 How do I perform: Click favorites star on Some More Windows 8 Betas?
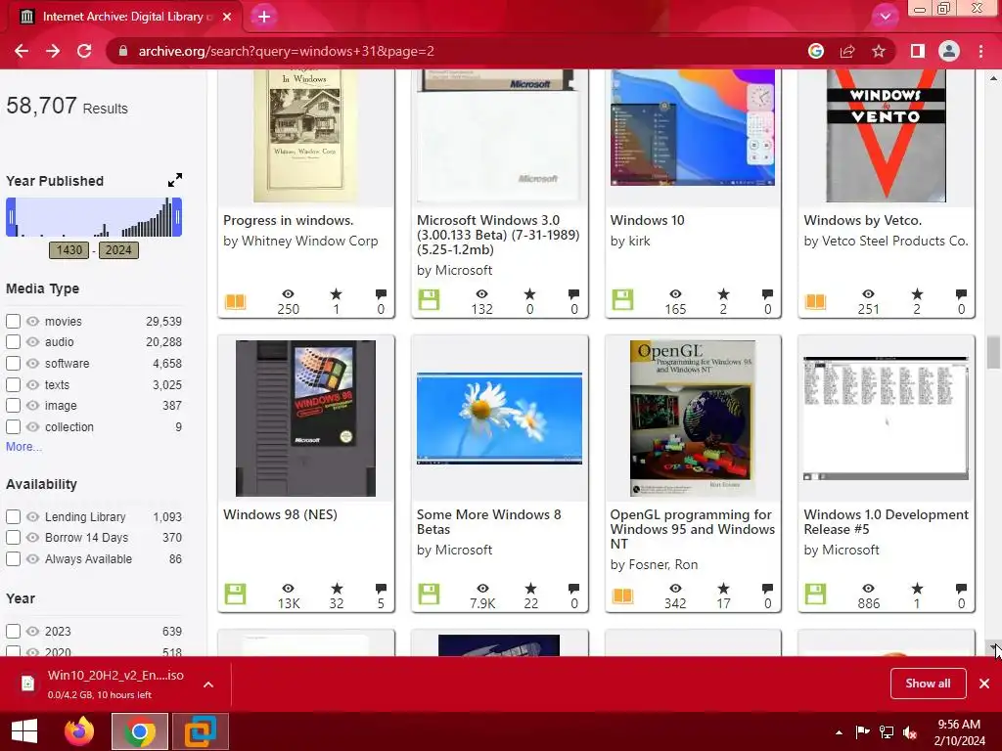click(530, 588)
